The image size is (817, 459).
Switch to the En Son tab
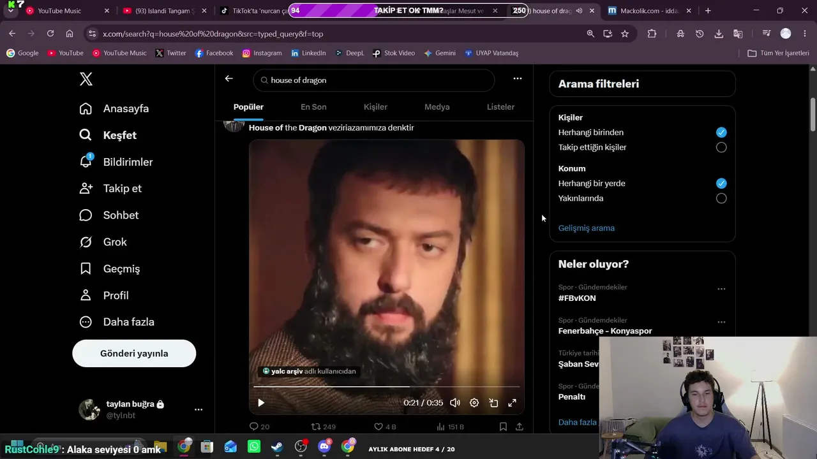[313, 107]
